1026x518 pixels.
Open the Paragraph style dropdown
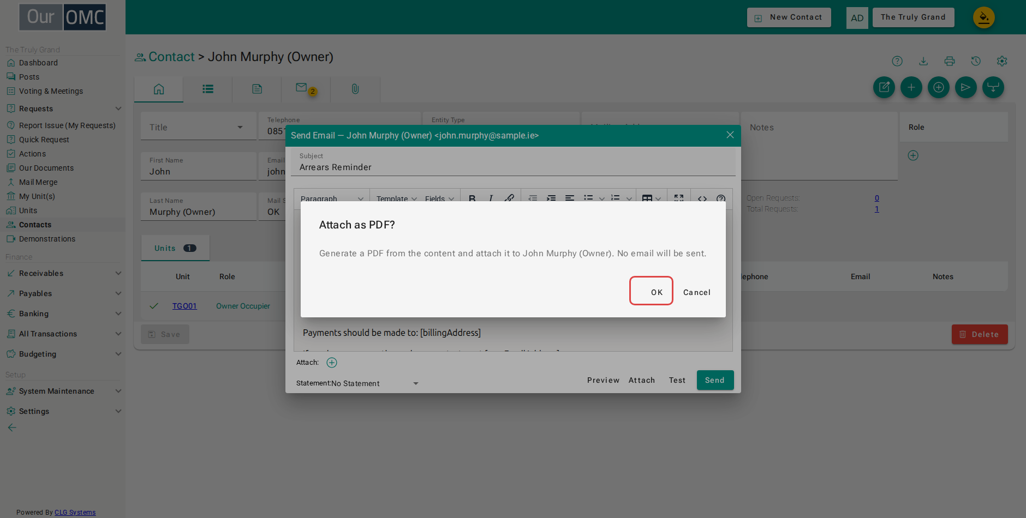pos(332,198)
